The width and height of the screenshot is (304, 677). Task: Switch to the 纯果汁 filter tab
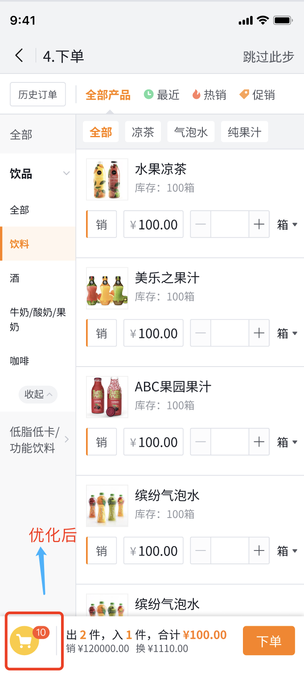pyautogui.click(x=244, y=131)
